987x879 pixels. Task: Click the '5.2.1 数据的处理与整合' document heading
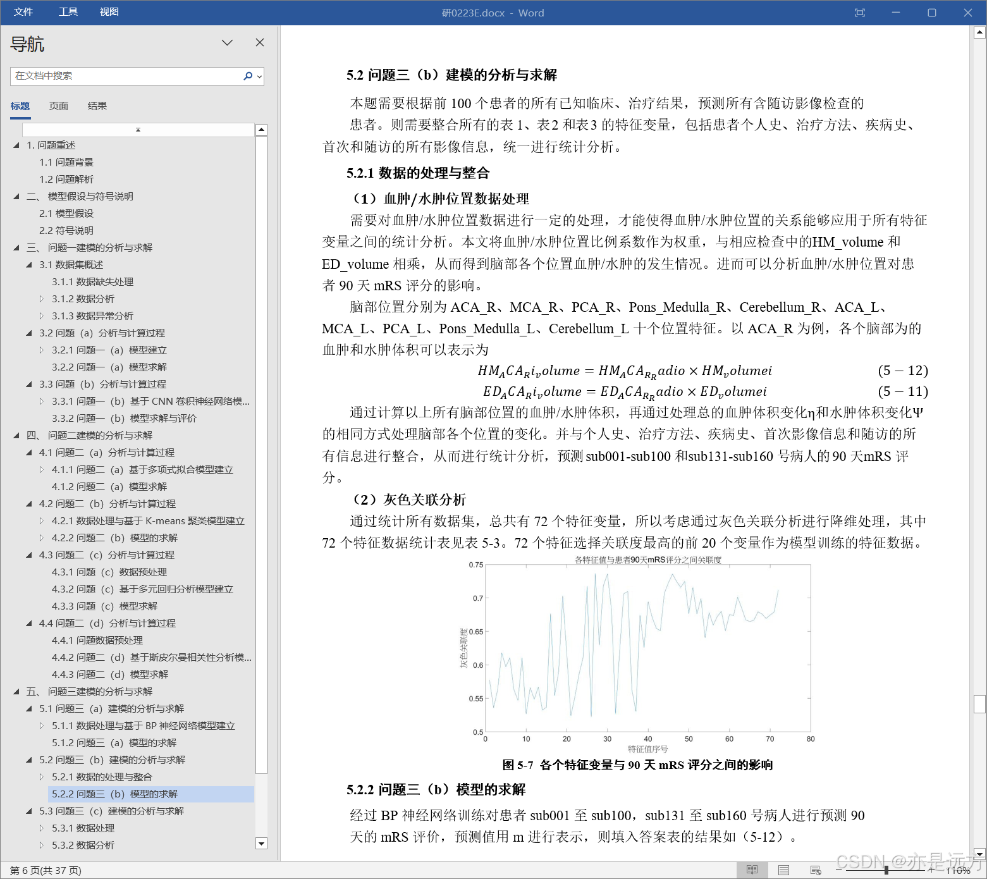pyautogui.click(x=418, y=173)
